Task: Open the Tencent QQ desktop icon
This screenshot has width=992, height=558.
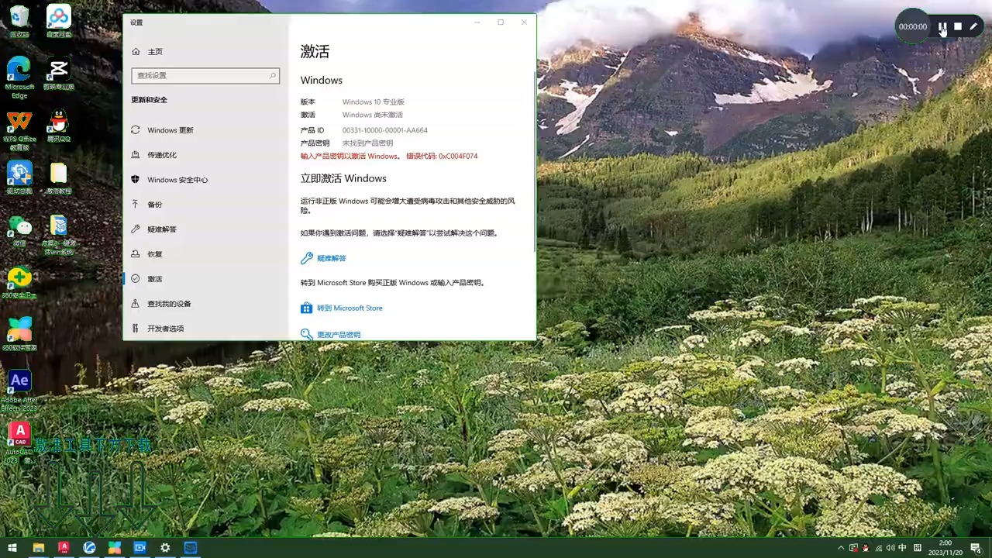Action: (x=58, y=126)
